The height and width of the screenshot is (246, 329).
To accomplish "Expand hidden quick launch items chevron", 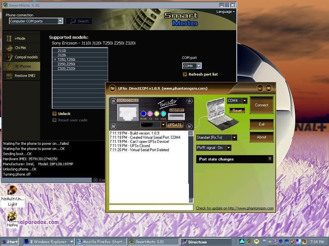I will tap(264, 240).
